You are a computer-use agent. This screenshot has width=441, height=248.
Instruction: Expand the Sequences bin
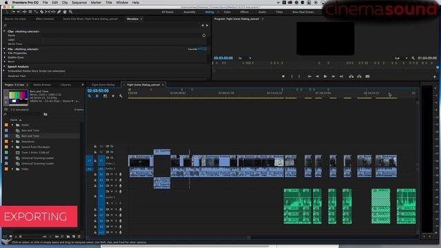(12, 141)
